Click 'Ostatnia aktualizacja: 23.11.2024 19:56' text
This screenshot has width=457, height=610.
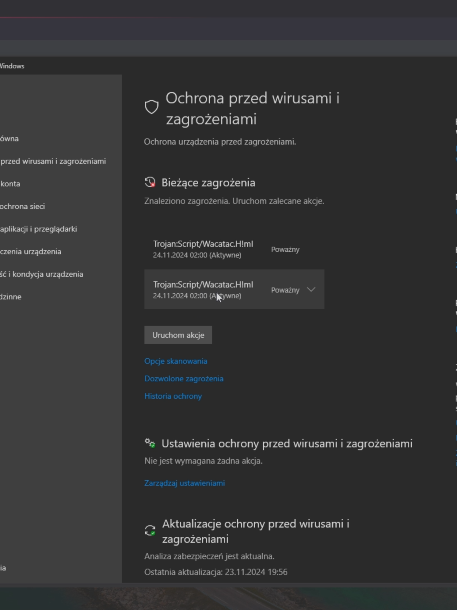[216, 572]
